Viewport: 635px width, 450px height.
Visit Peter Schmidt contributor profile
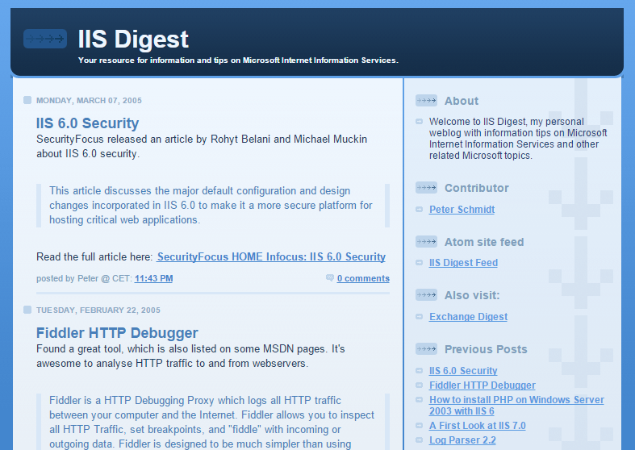coord(462,209)
